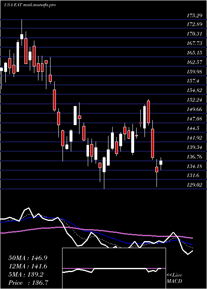Viewport: 207px width, 289px height.
Task: Click inside the Live MACD inset chart
Action: (x=114, y=268)
